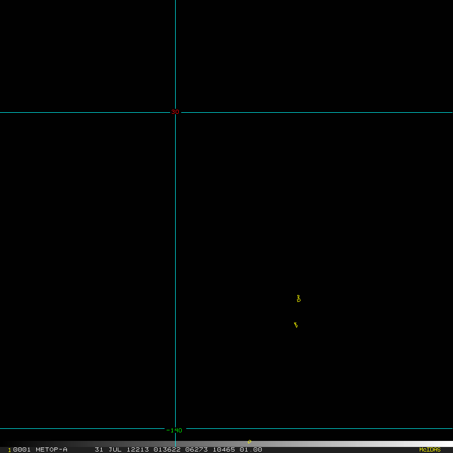Click the mid-gray section of grayscale bar
The height and width of the screenshot is (453, 453).
[x=226, y=444]
